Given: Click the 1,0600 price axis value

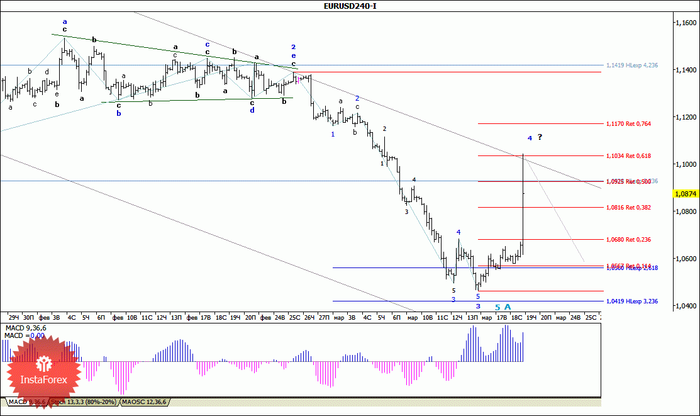Looking at the screenshot, I should click(x=686, y=259).
